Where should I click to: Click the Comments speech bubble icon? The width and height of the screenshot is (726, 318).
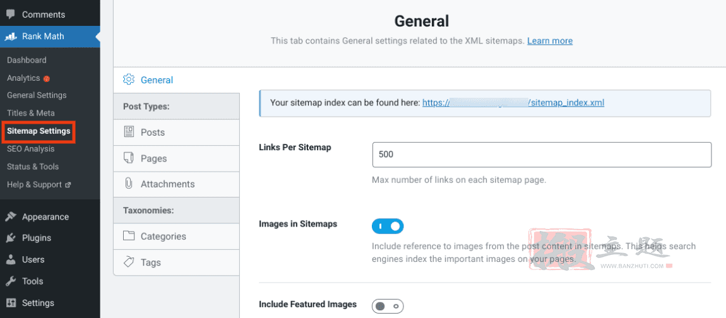(x=10, y=15)
